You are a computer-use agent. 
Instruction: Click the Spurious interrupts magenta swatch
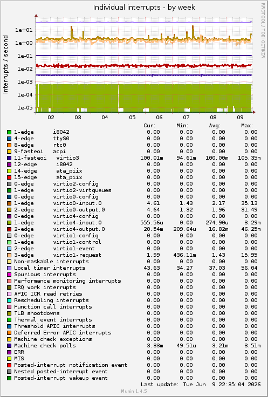(9, 275)
